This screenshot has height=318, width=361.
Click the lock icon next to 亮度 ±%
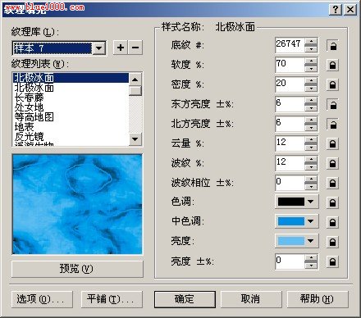(x=332, y=261)
